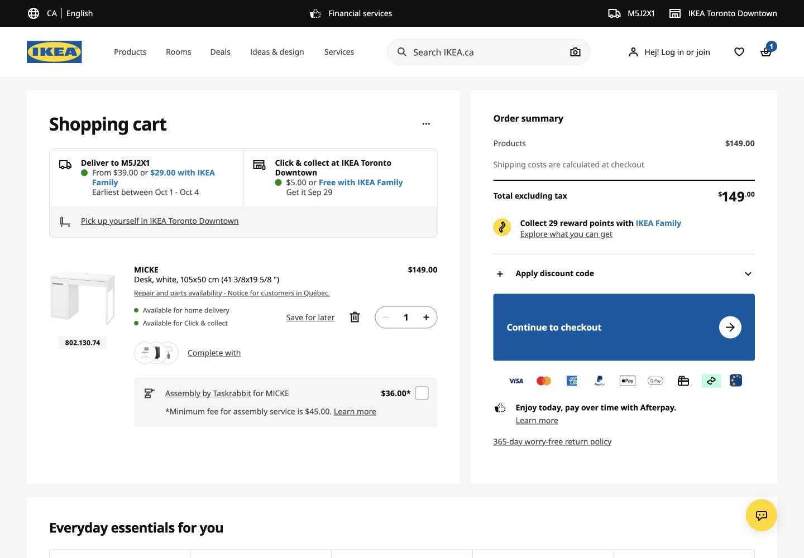Open shopping cart more options menu
The image size is (804, 558).
coord(426,124)
